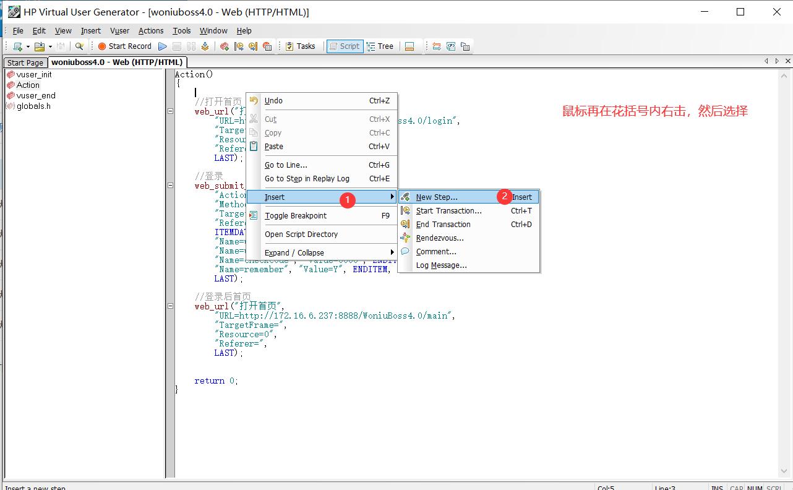
Task: Expand the Expand / Collapse submenu
Action: pos(322,252)
